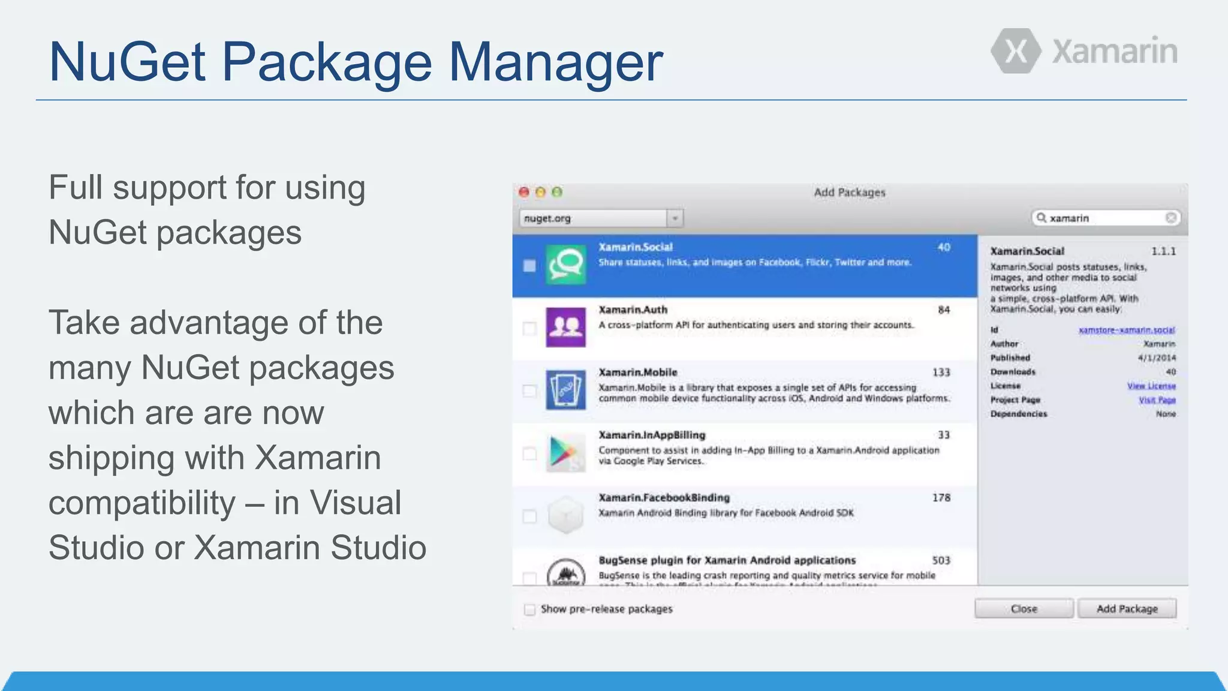Check the Xamarin.Mobile package checkbox
The height and width of the screenshot is (691, 1228).
[x=529, y=390]
